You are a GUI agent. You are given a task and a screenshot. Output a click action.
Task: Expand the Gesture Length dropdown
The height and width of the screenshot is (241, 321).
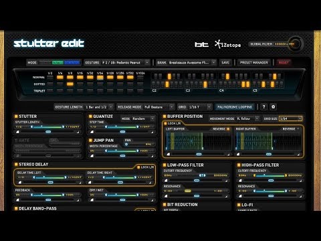[x=111, y=107]
